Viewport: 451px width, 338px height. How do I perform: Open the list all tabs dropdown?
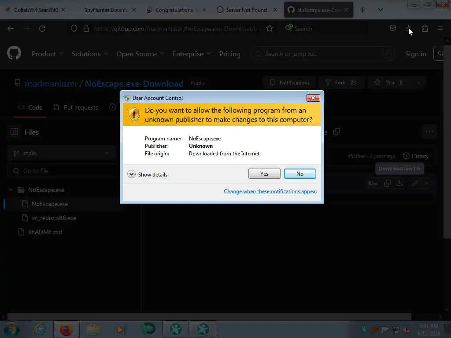pyautogui.click(x=380, y=10)
